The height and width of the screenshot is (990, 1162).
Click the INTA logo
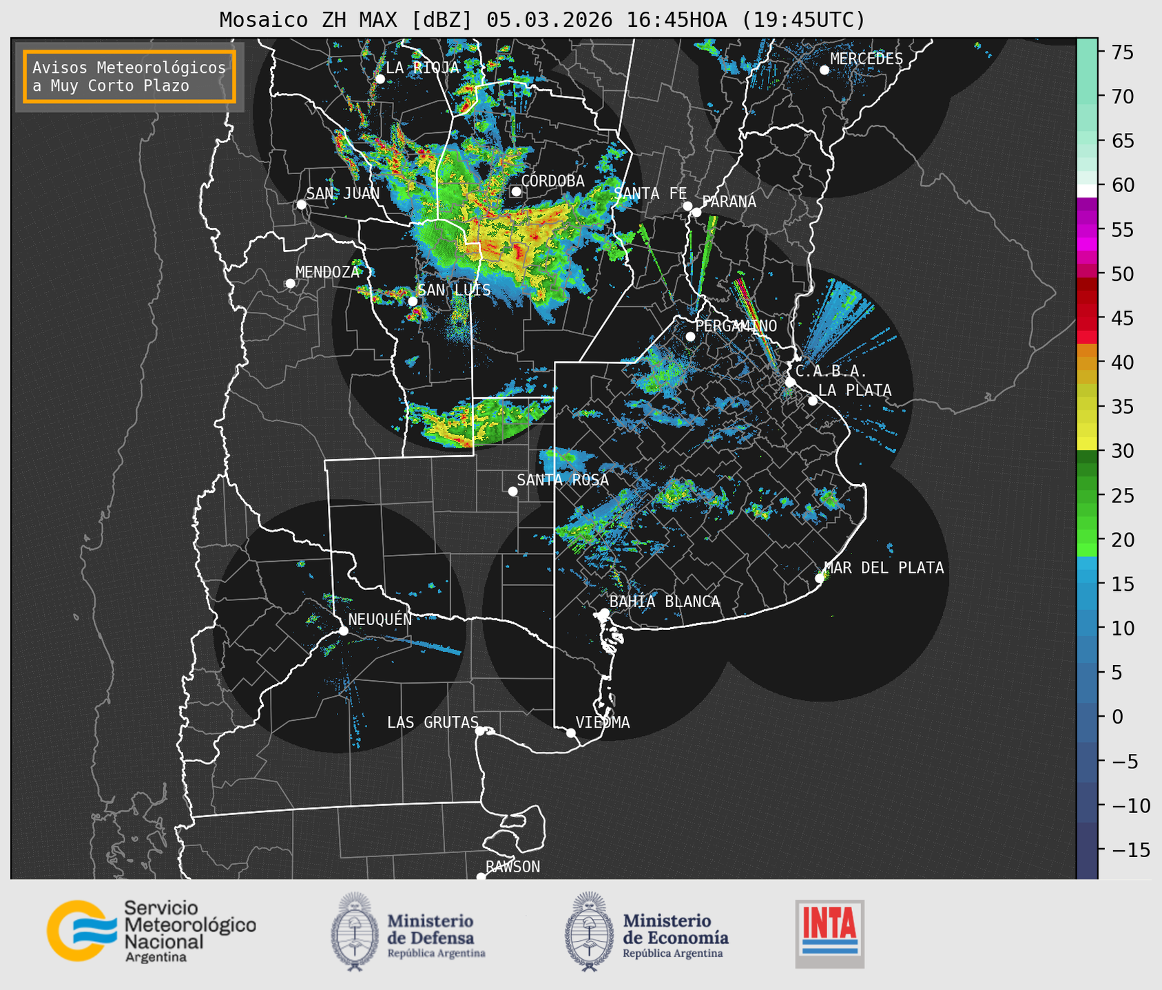[830, 934]
